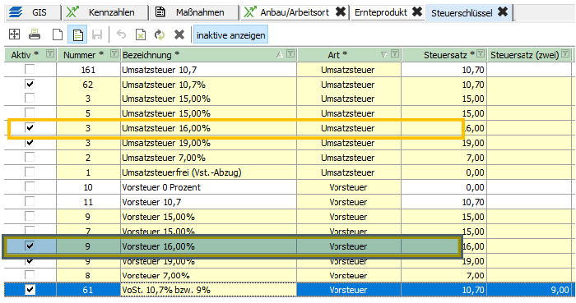Click the yellow lined document icon
Screen dimensions: 576x303
click(x=77, y=34)
